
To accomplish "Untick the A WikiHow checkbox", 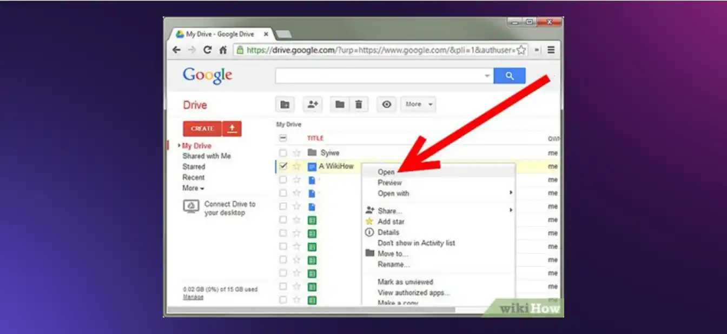I will pyautogui.click(x=283, y=166).
